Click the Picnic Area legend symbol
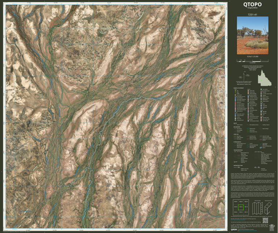Viewport: 278px width, 233px height. point(235,118)
